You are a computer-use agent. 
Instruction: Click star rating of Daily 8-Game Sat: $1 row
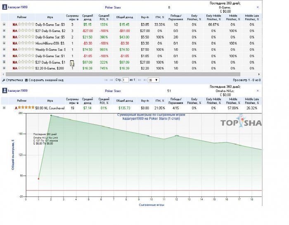26,55
